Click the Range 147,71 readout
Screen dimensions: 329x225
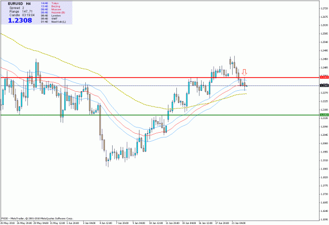[21, 12]
